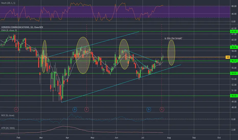Click the 2.00 ATR scale value
238x140 pixels.
[233, 130]
